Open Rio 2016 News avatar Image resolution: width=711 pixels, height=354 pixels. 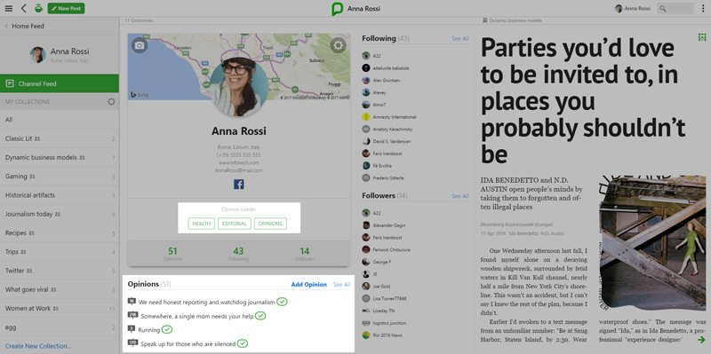[x=366, y=335]
